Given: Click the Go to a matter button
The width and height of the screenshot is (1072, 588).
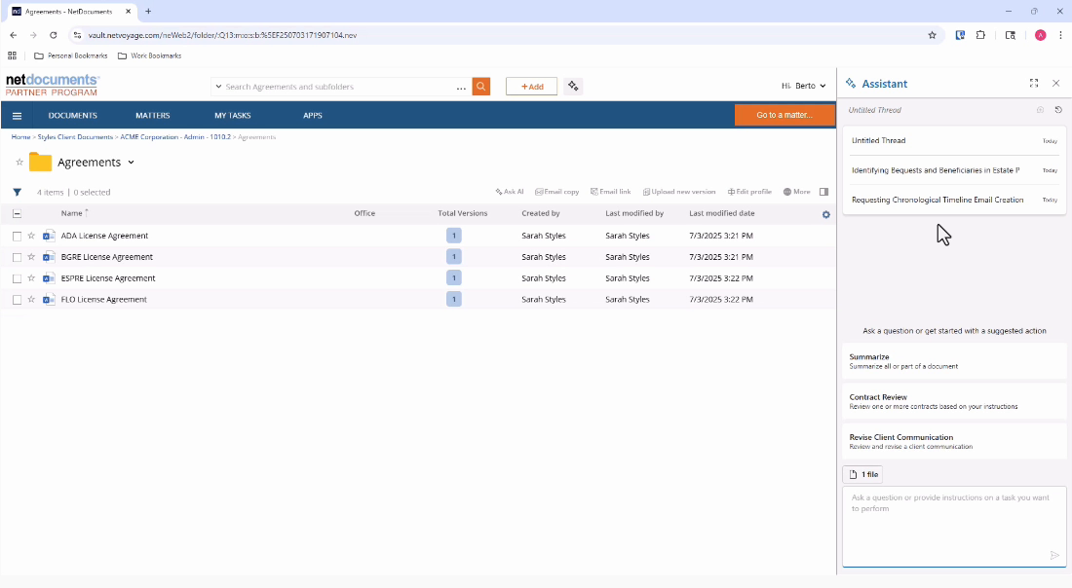Looking at the screenshot, I should [785, 115].
